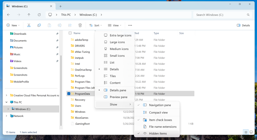Click the PC monitor icon in address bar
Screen dimensions: 257x140
pos(50,15)
